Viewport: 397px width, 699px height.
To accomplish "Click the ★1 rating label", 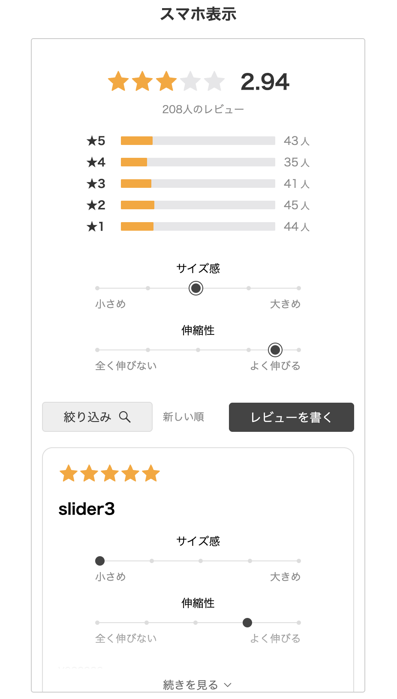I will tap(95, 226).
